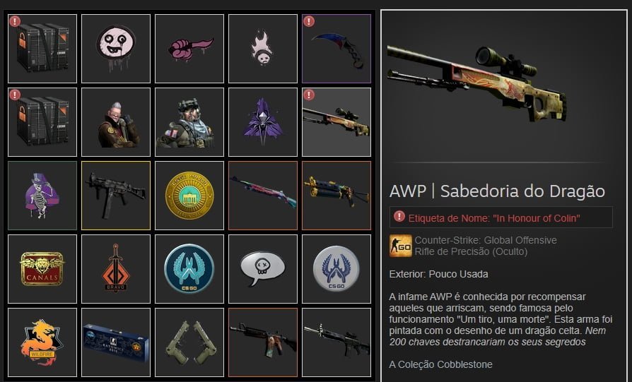The image size is (632, 382).
Task: Click the Counter-Strike Global Offensive game icon
Action: 401,246
